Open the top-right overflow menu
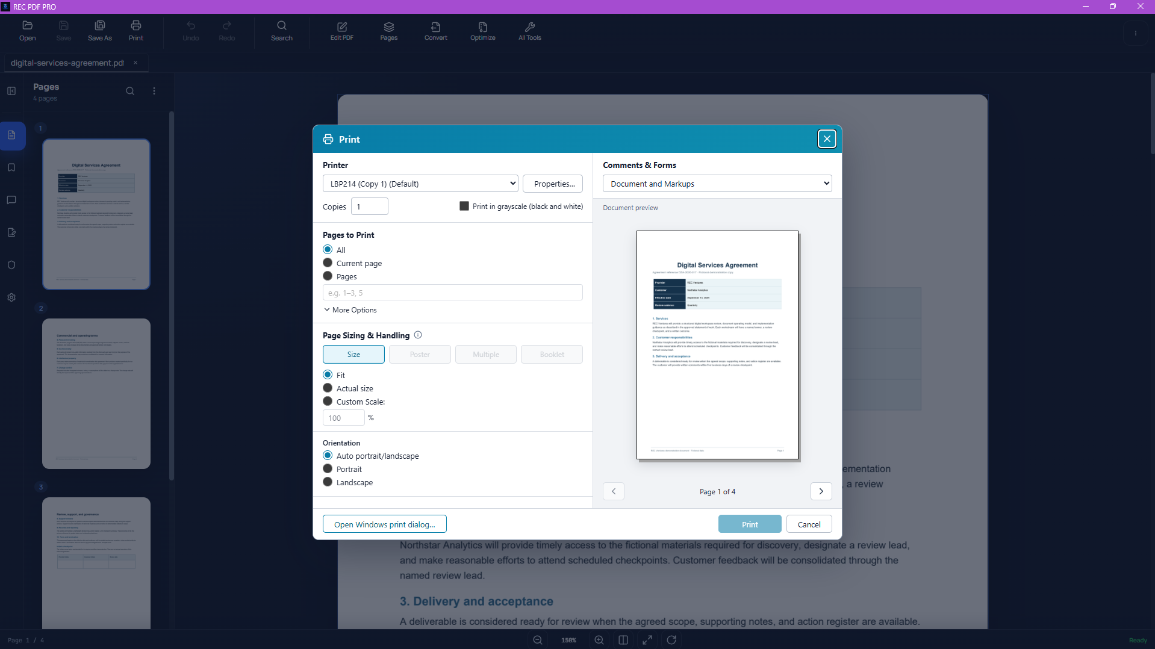The width and height of the screenshot is (1155, 649). 1136,33
